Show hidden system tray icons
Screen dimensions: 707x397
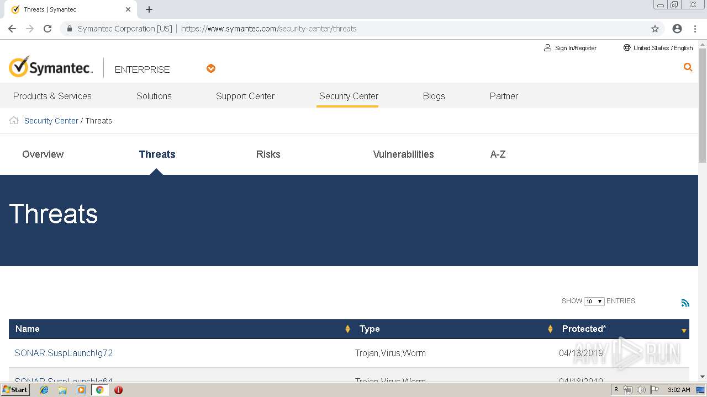pos(616,390)
